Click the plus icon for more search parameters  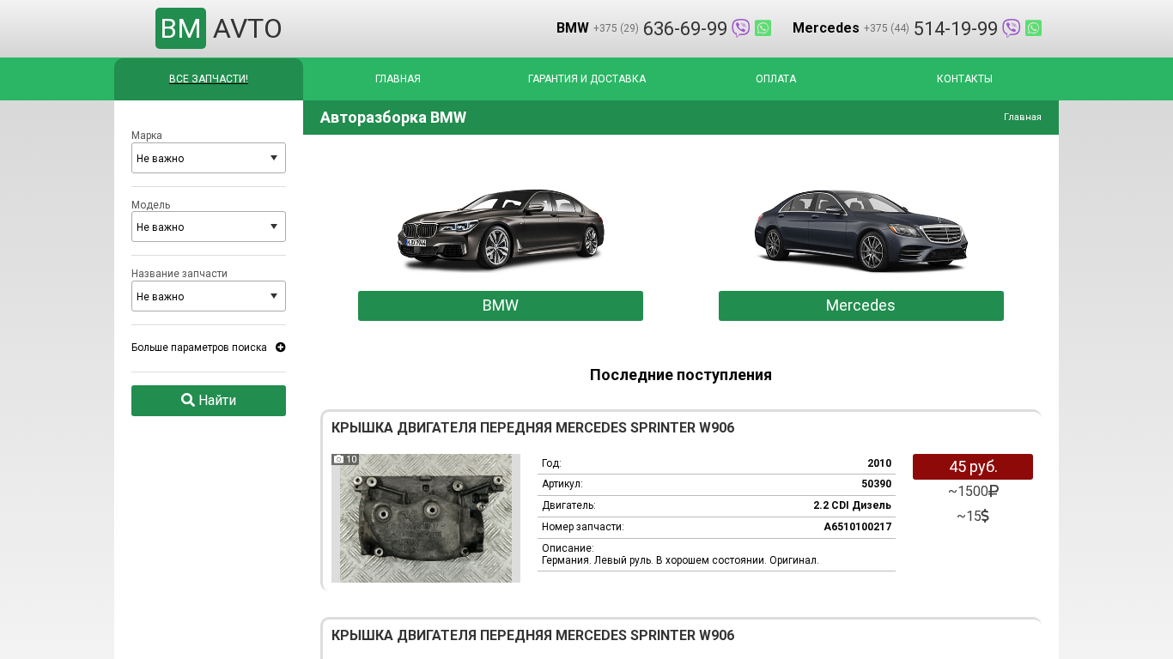coord(281,348)
